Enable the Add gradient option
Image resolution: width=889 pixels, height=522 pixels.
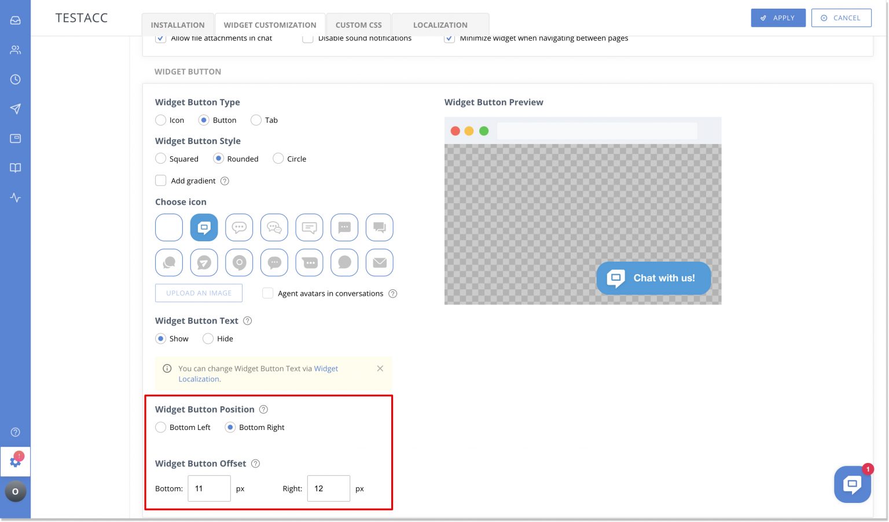point(161,180)
